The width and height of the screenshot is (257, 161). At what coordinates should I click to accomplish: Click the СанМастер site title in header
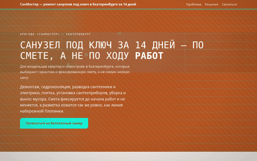[x=78, y=4]
